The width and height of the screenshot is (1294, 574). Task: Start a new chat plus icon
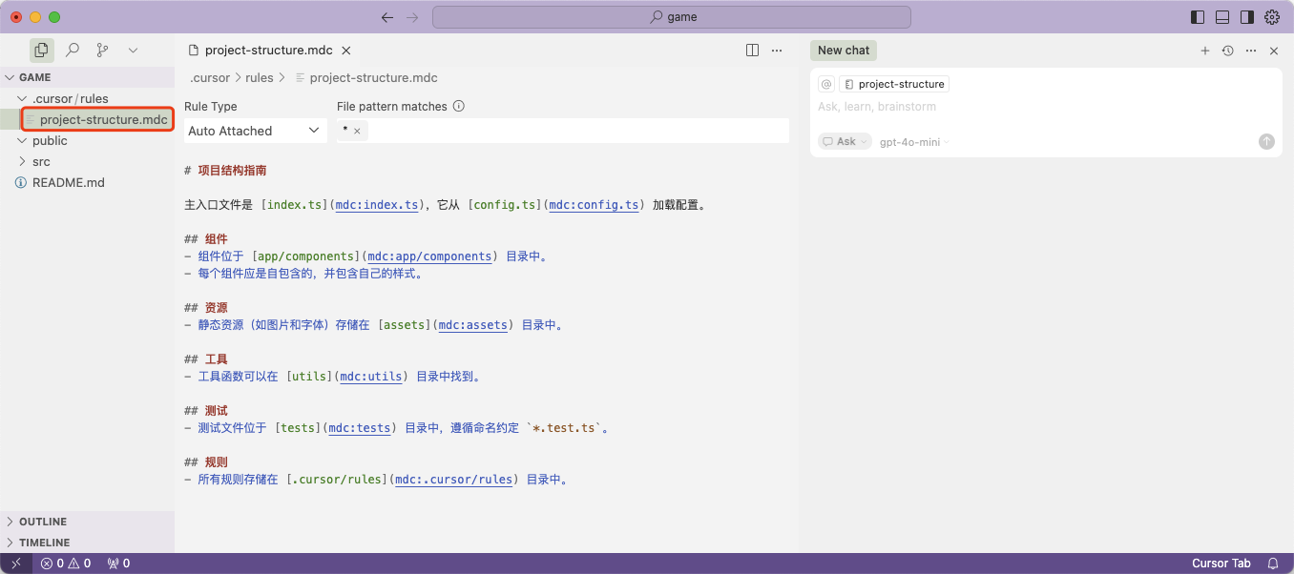coord(1205,51)
